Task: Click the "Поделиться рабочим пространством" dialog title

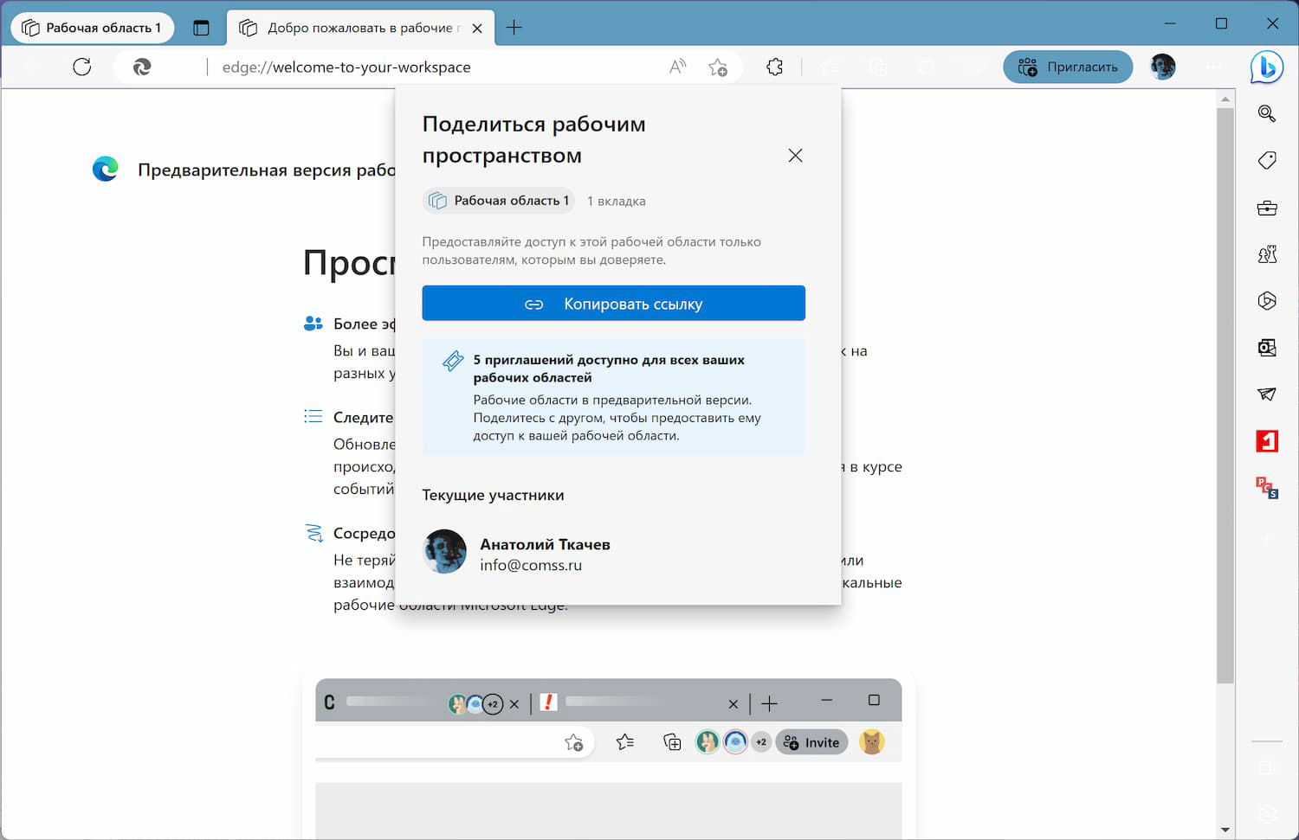Action: (x=533, y=139)
